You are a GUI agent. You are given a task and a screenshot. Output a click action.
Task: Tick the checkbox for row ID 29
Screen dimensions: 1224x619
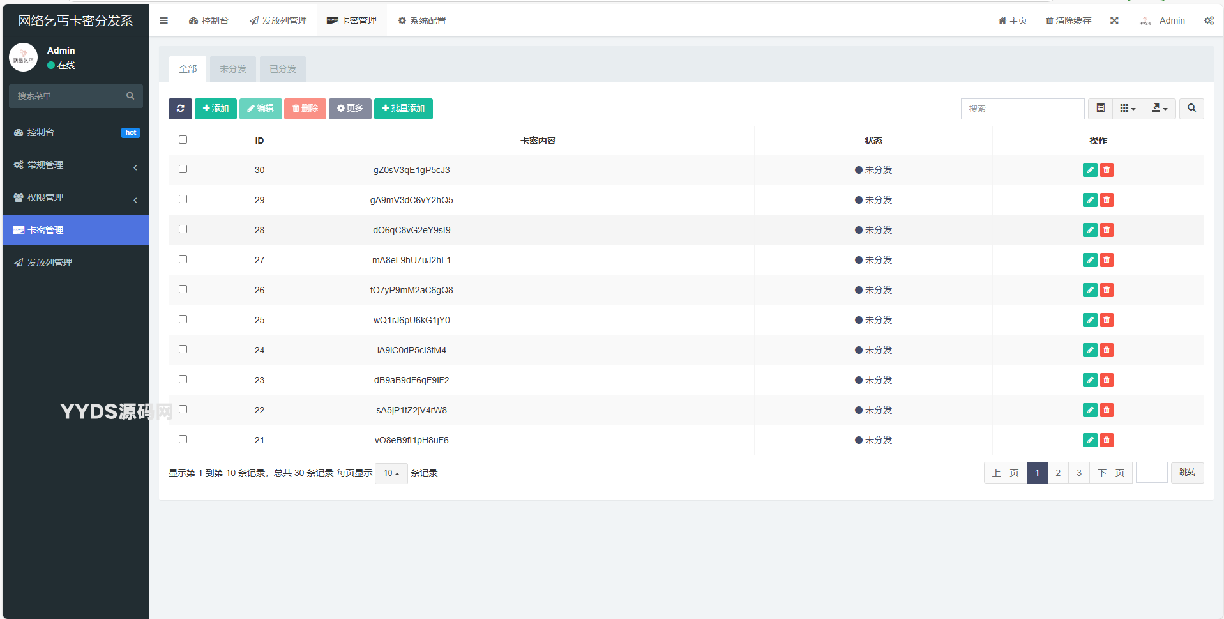(183, 199)
